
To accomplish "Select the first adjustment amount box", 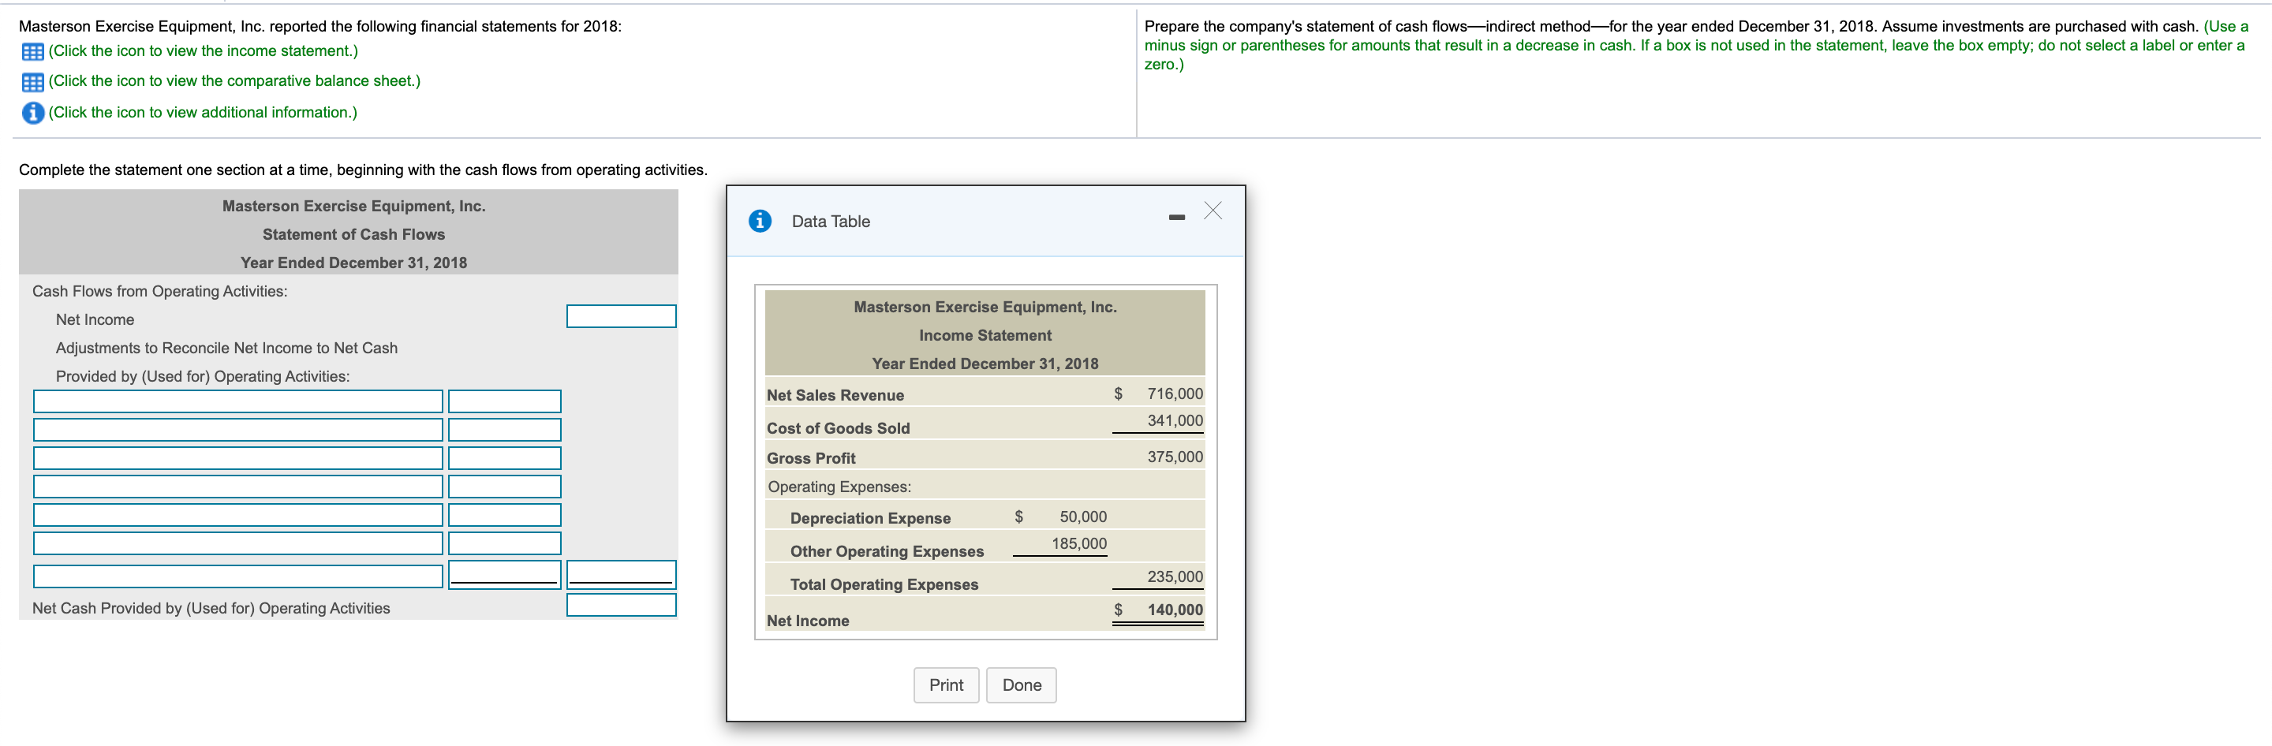I will click(x=505, y=401).
